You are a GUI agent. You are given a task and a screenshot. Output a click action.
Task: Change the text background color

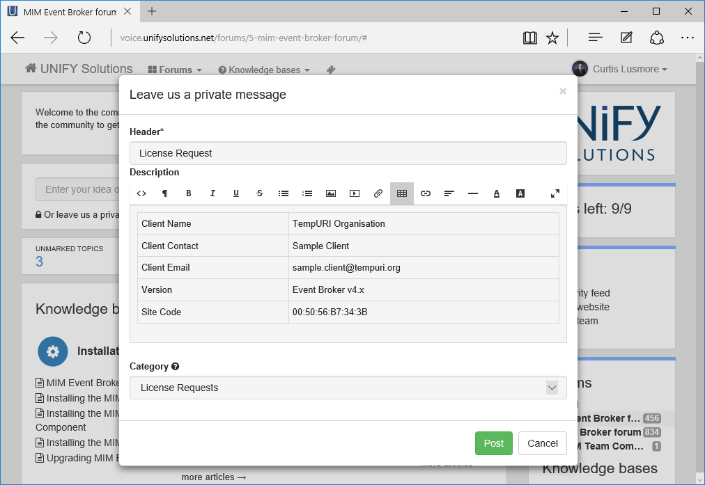pos(520,193)
